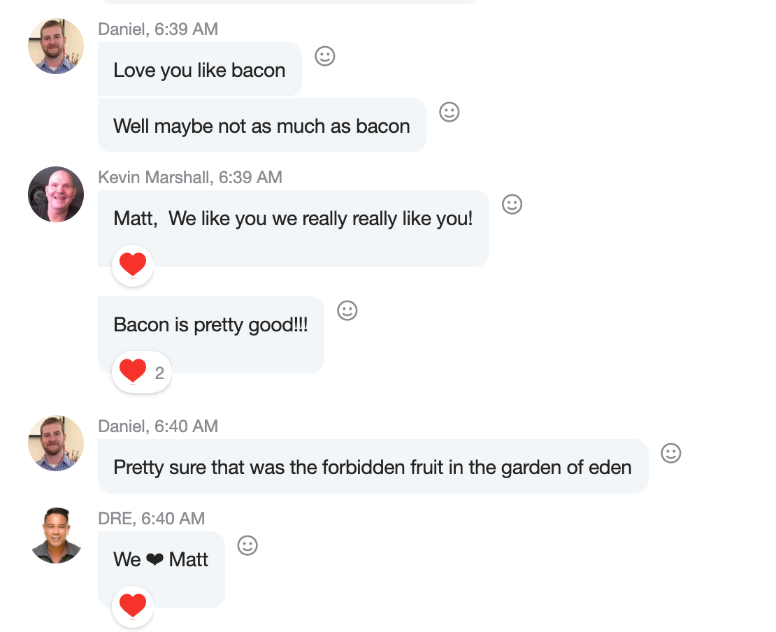
Task: Toggle heart reaction under Kevin's 'Matt, We like you' message
Action: tap(133, 265)
